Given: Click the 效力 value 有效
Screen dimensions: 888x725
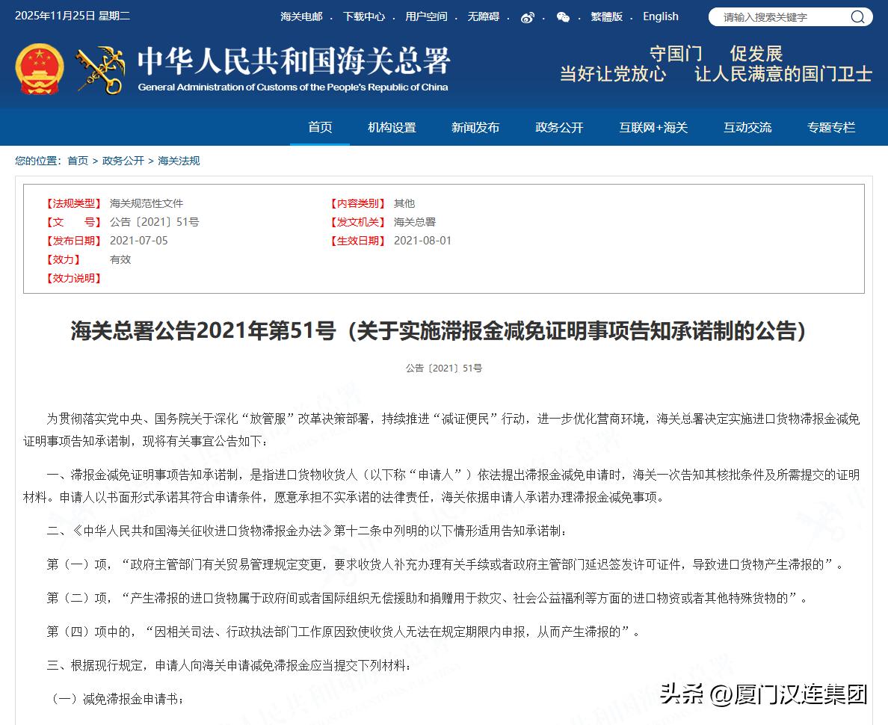Looking at the screenshot, I should click(x=120, y=259).
